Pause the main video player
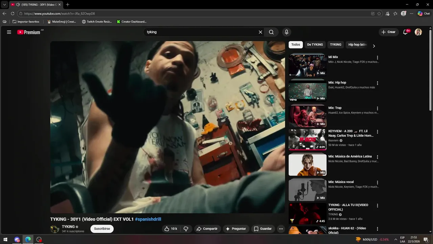The image size is (433, 244). point(167,127)
